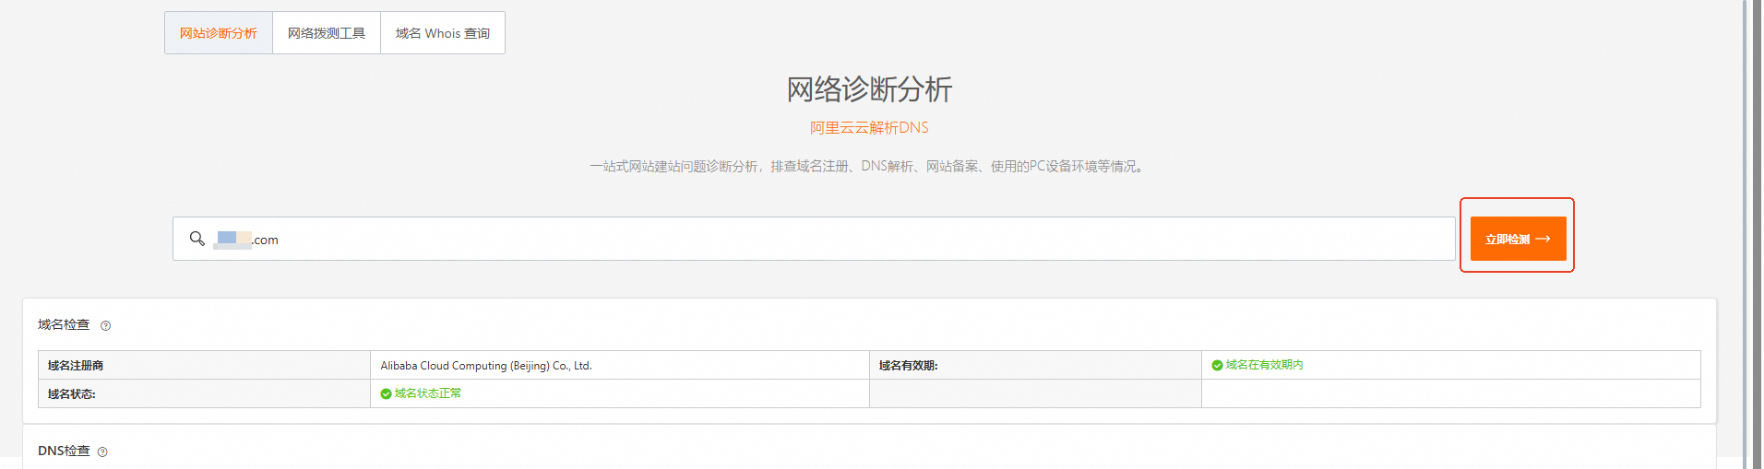Click the 域名状态正常 status text
The width and height of the screenshot is (1764, 469).
tap(428, 393)
